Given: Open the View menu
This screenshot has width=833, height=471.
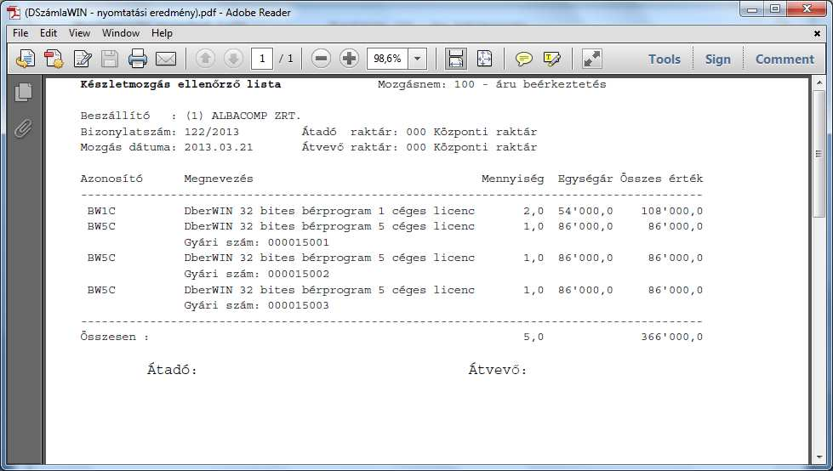Looking at the screenshot, I should point(79,33).
